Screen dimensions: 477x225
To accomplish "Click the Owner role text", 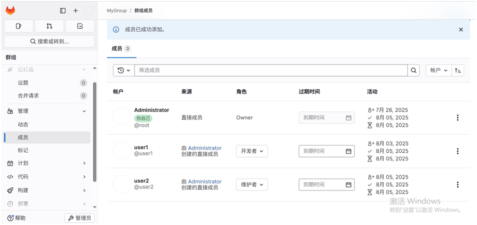I will click(244, 118).
